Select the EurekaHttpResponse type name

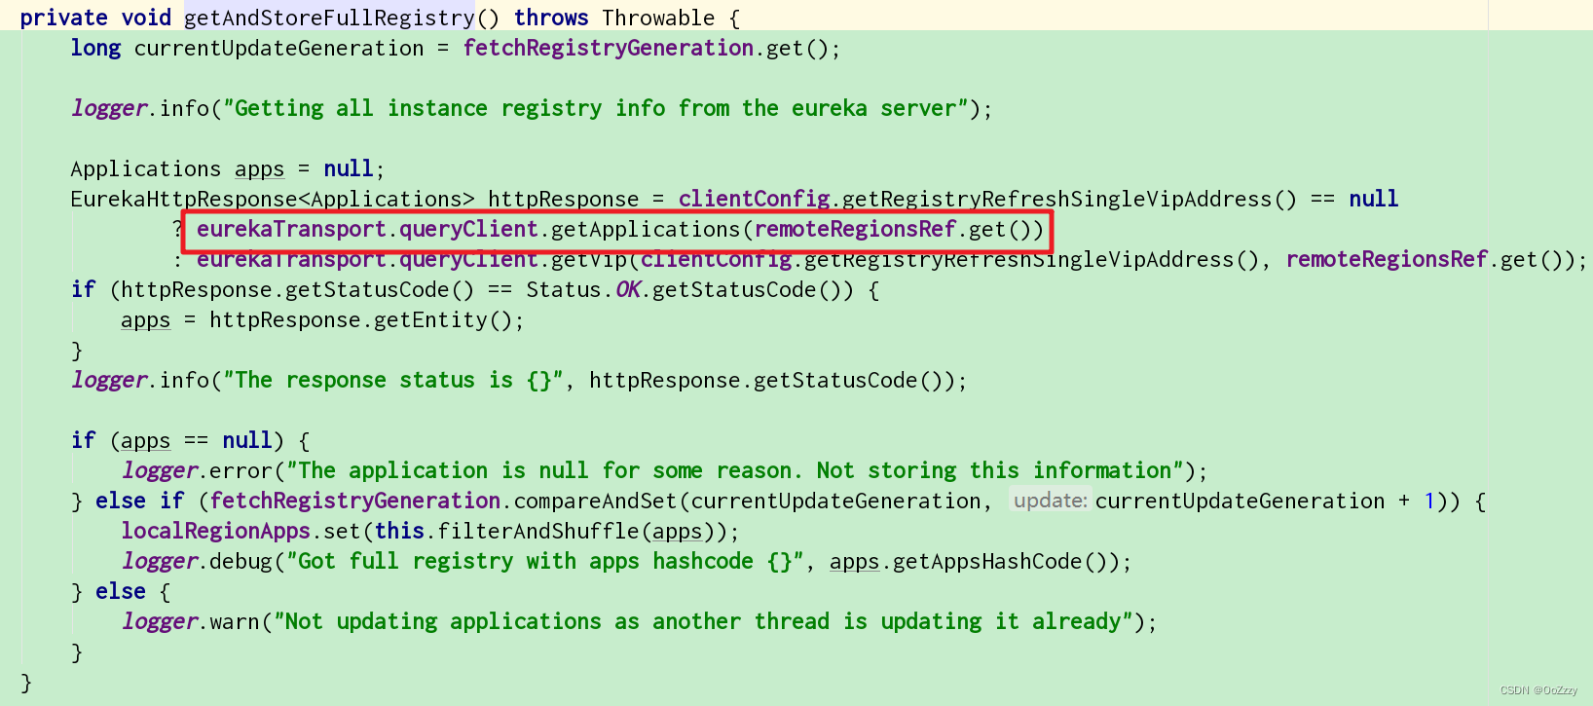[x=184, y=199]
